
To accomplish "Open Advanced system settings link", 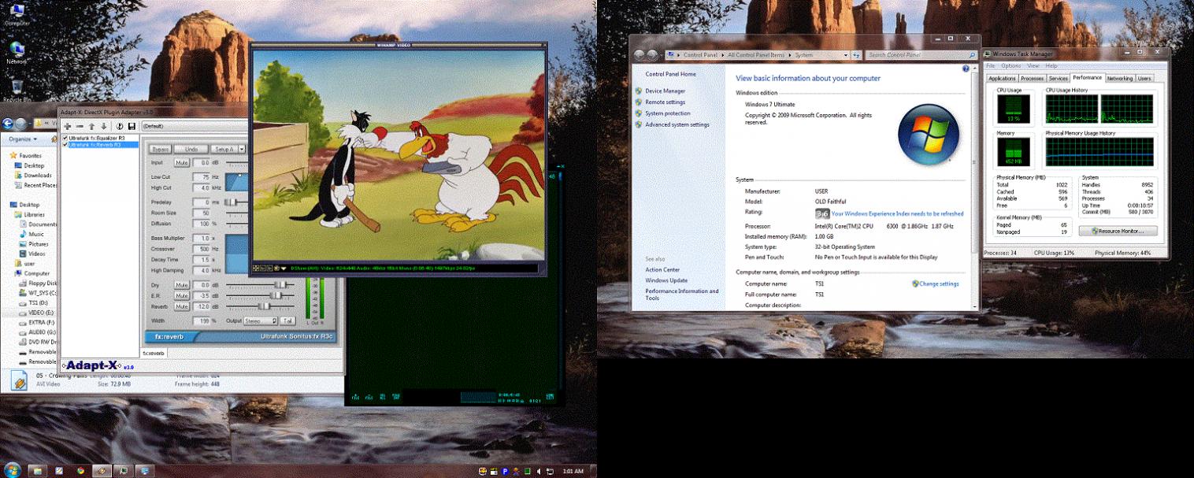I will [677, 124].
